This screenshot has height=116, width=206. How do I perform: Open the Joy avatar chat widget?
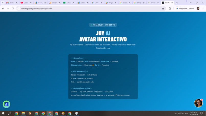pos(198,103)
